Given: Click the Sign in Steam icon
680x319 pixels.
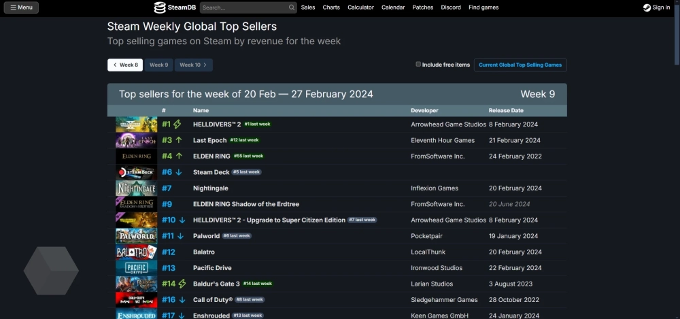Looking at the screenshot, I should click(647, 7).
